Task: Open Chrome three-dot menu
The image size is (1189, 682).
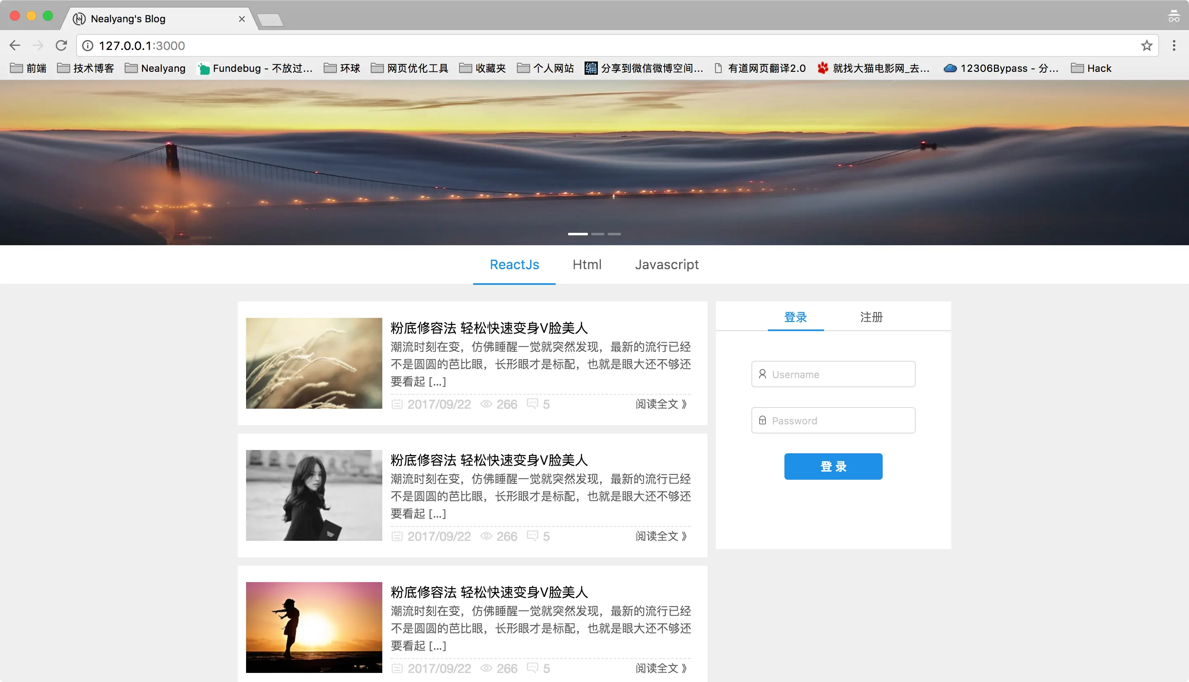Action: click(1174, 45)
